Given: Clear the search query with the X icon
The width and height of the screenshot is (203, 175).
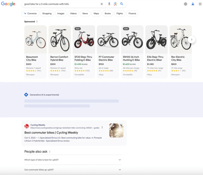Looking at the screenshot, I should (x=102, y=4).
